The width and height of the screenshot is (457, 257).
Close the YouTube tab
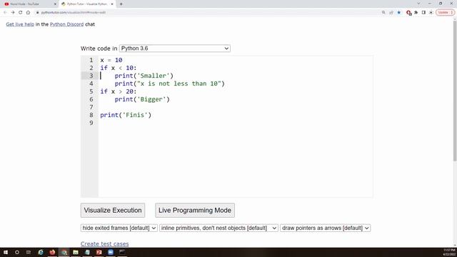pyautogui.click(x=55, y=4)
